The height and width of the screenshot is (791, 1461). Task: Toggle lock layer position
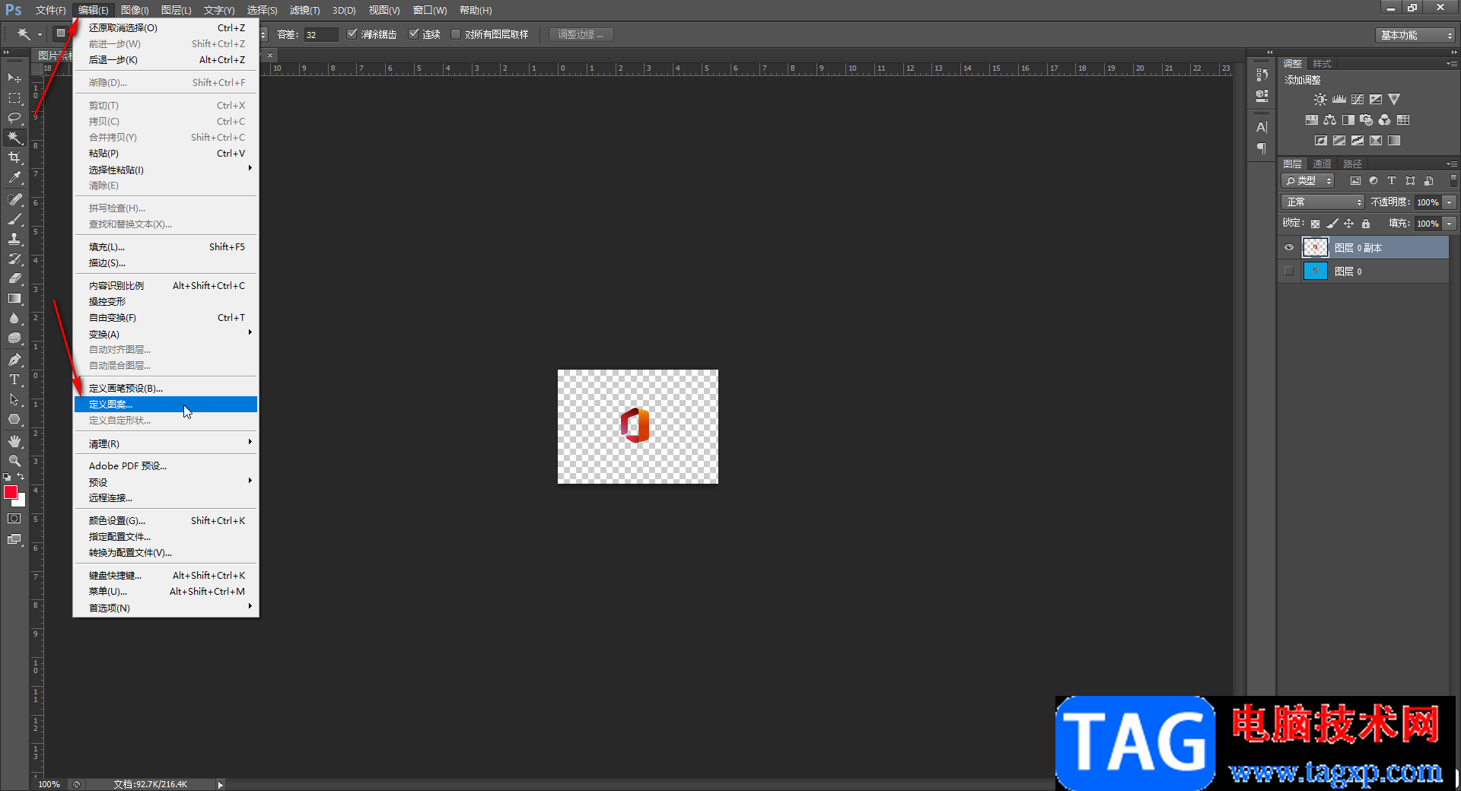click(x=1348, y=224)
